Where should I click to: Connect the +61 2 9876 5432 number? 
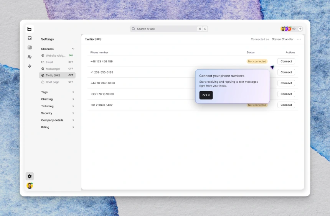(x=286, y=105)
